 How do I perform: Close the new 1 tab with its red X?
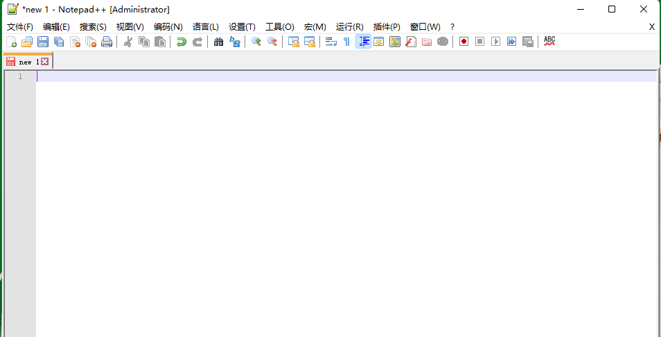tap(44, 62)
